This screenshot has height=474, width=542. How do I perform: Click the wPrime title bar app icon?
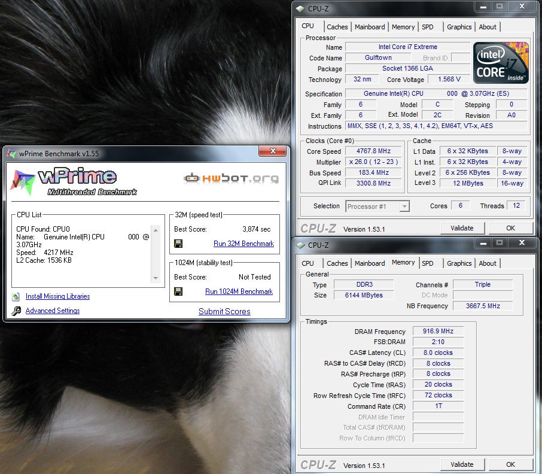click(11, 153)
